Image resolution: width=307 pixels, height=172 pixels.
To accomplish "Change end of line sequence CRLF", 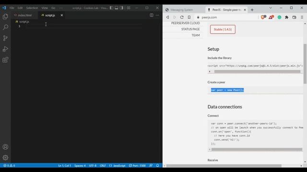I will (103, 166).
